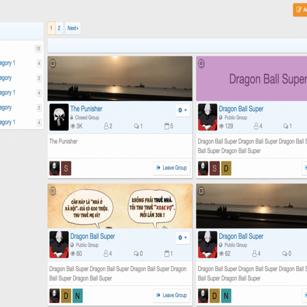Go to page 2 of groups
Image resolution: width=307 pixels, height=307 pixels.
coord(59,28)
